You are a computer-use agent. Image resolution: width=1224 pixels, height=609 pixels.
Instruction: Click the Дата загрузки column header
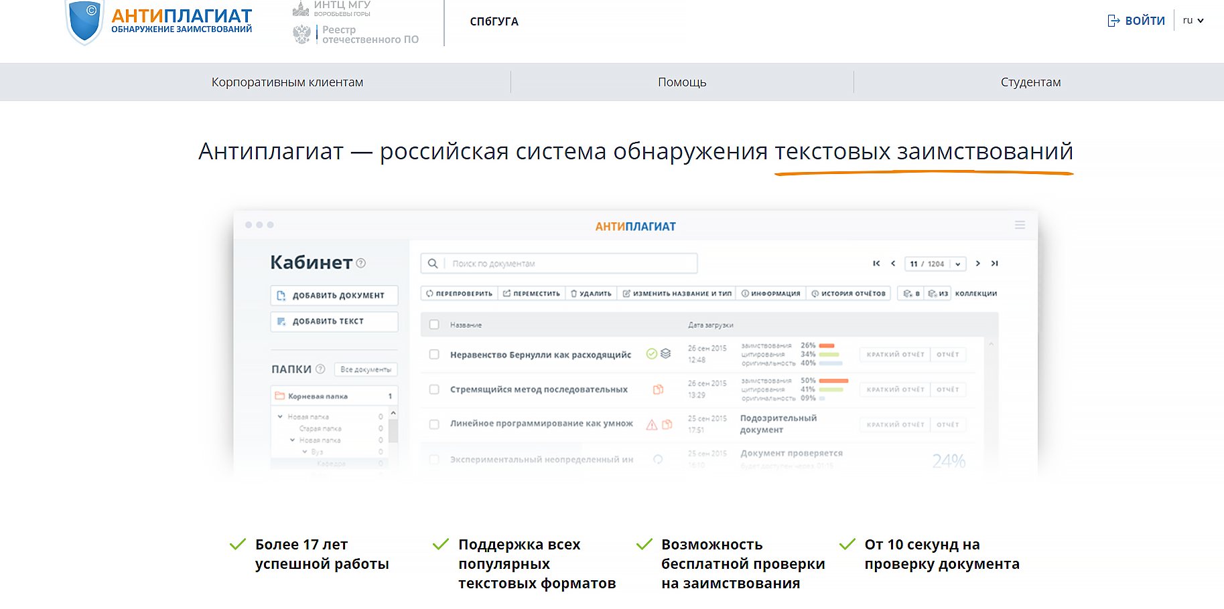coord(710,325)
